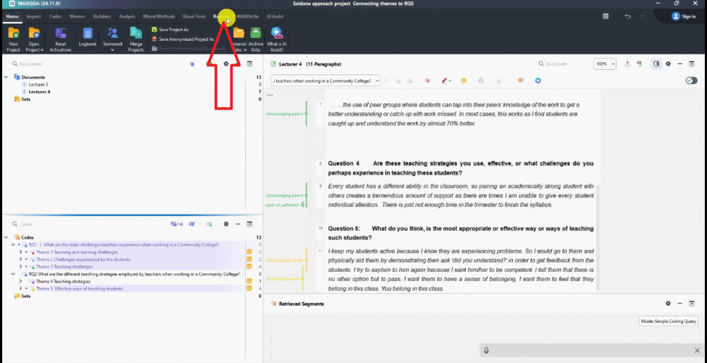The height and width of the screenshot is (363, 707).
Task: Open Codes panel settings gear
Action: click(x=226, y=224)
